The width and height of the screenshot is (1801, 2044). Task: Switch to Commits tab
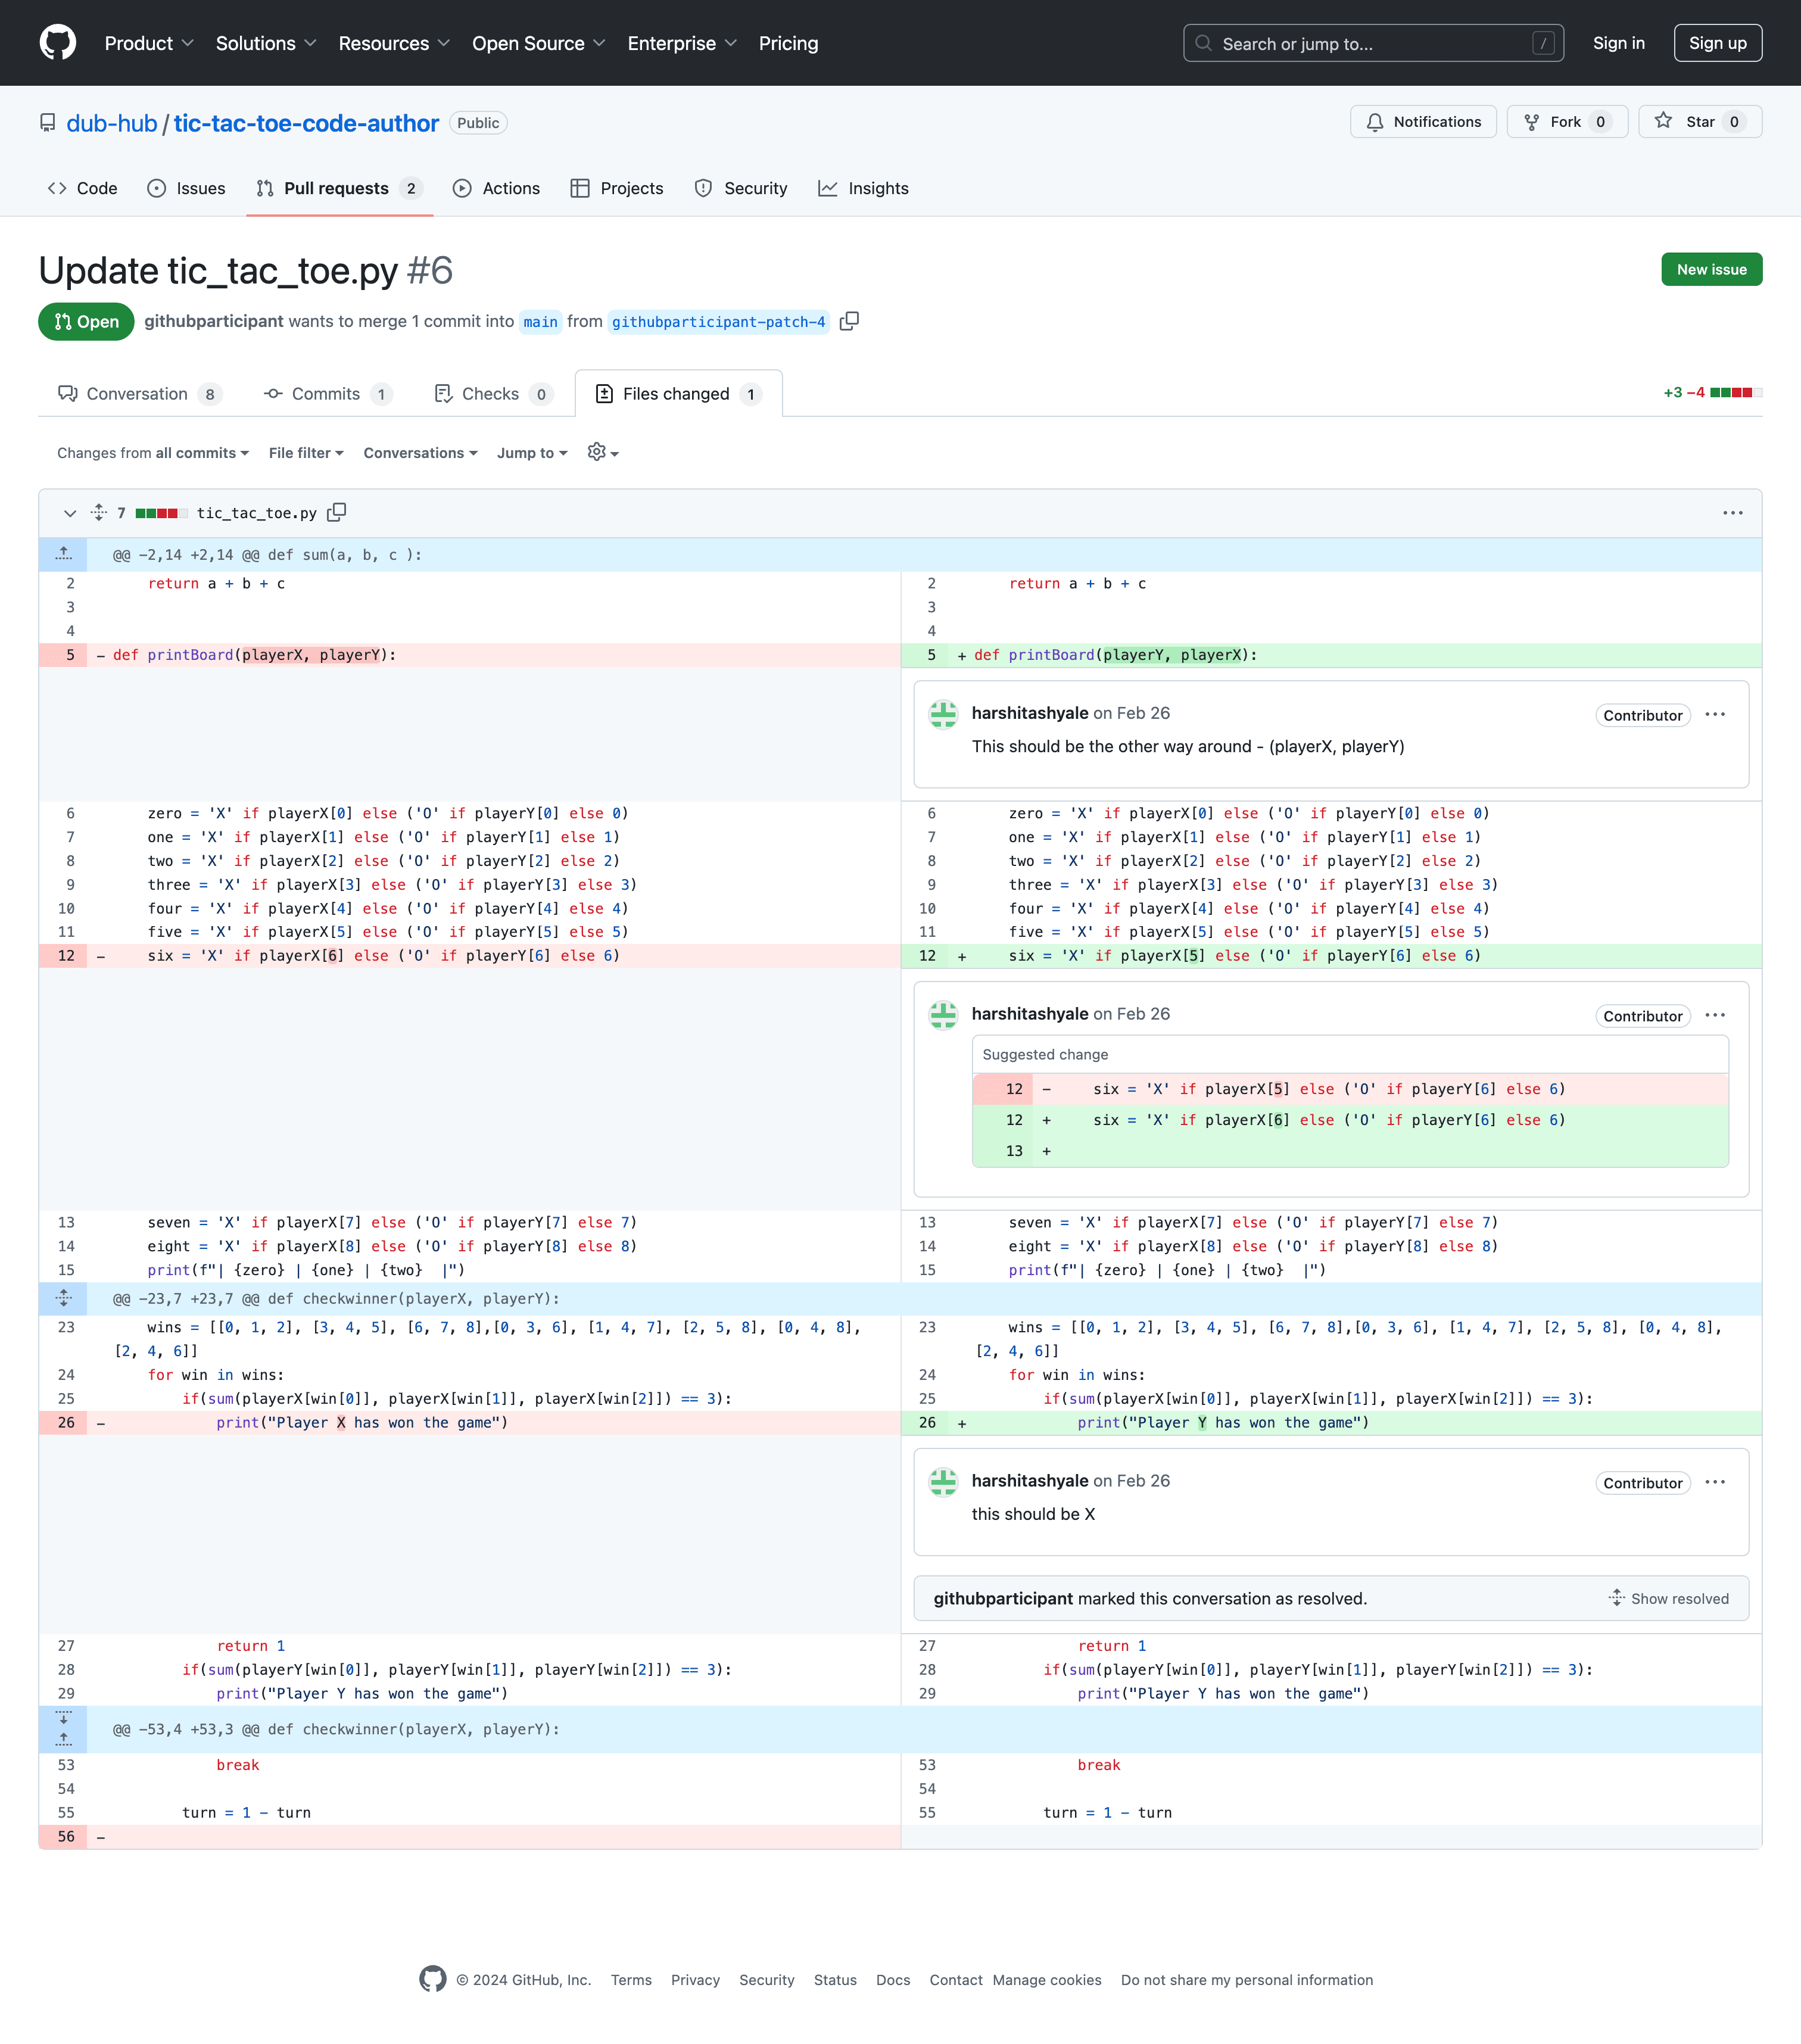(x=327, y=393)
